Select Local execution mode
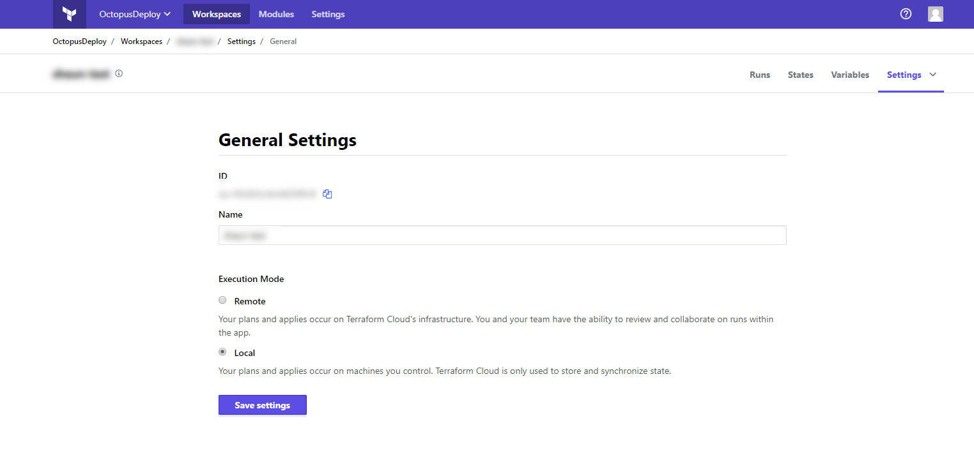Image resolution: width=974 pixels, height=453 pixels. tap(222, 352)
